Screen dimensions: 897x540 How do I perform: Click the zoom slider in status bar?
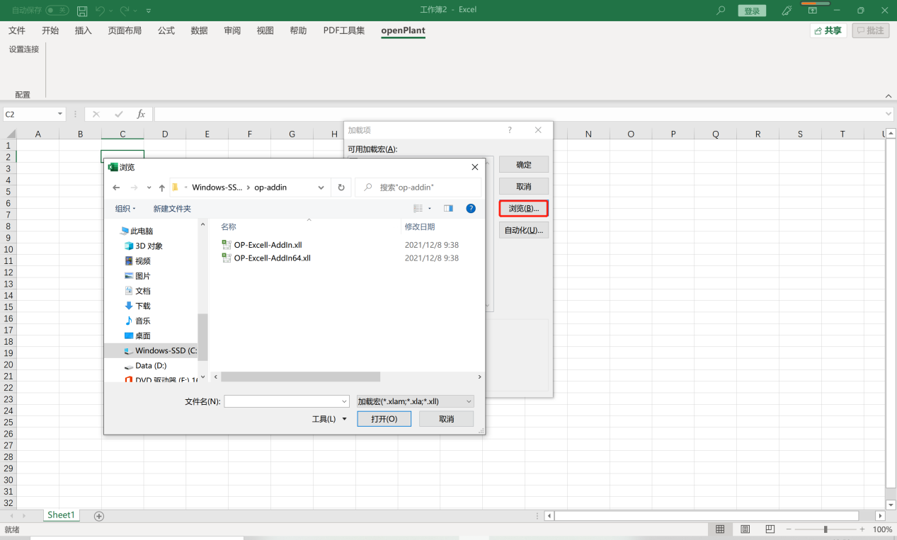click(825, 529)
